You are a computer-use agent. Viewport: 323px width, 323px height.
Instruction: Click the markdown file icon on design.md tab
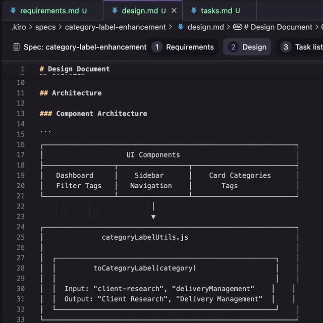(x=116, y=10)
